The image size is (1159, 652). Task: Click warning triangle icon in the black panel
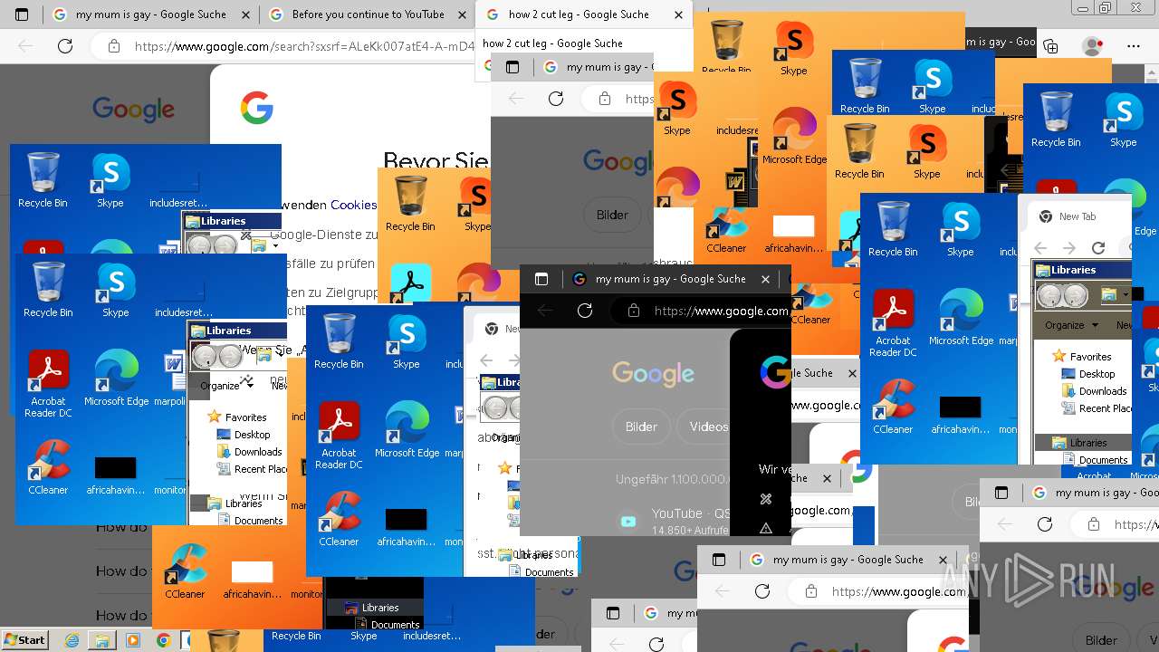pyautogui.click(x=766, y=528)
